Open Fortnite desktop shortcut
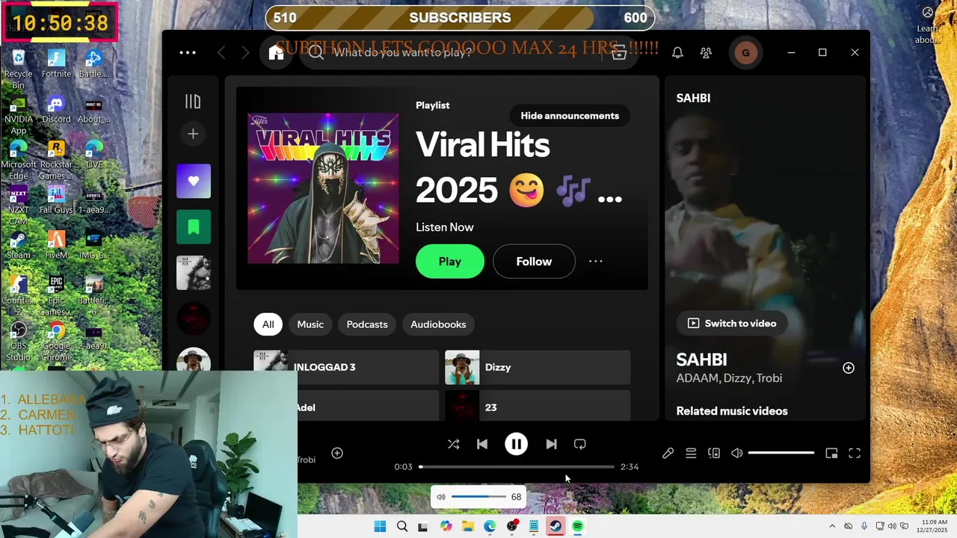 [56, 64]
